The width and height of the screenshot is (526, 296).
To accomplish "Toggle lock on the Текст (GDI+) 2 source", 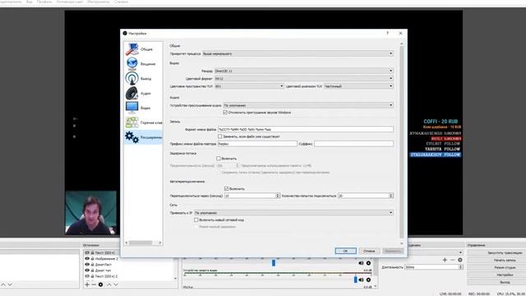I will pos(92,276).
